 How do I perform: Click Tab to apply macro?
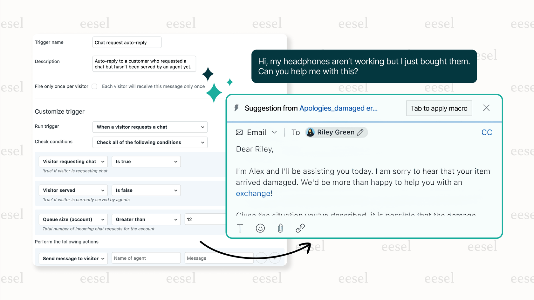pyautogui.click(x=439, y=108)
